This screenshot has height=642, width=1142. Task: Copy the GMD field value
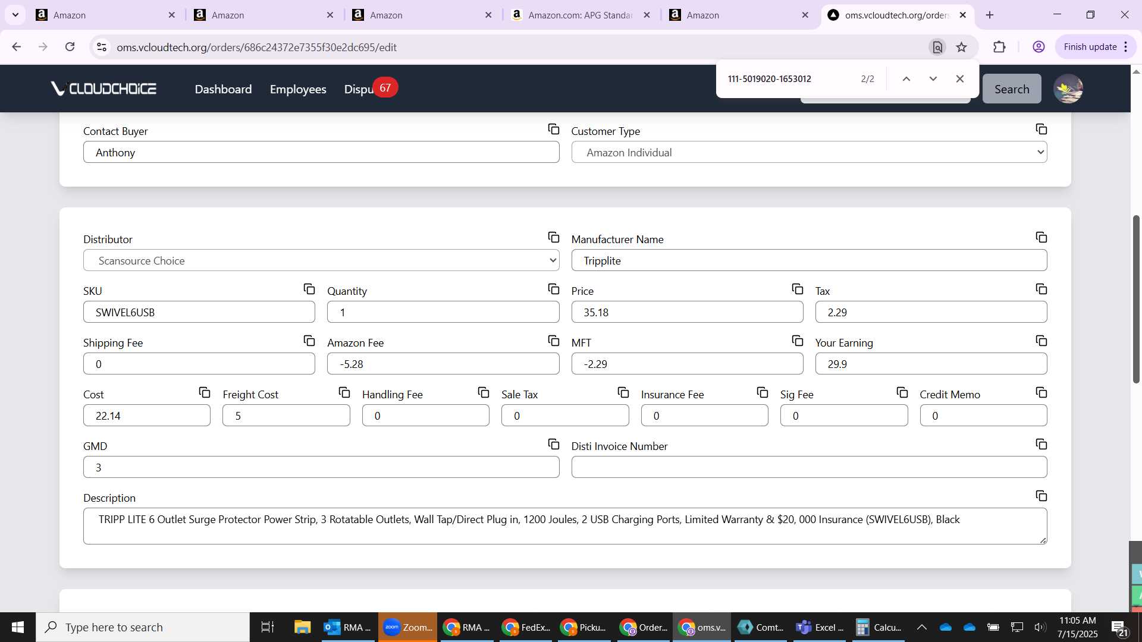[x=553, y=445]
